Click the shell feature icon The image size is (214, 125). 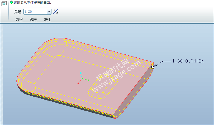click(x=4, y=4)
